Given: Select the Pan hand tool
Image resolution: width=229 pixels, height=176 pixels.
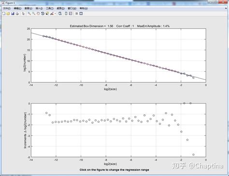Looking at the screenshot, I should pos(38,14).
